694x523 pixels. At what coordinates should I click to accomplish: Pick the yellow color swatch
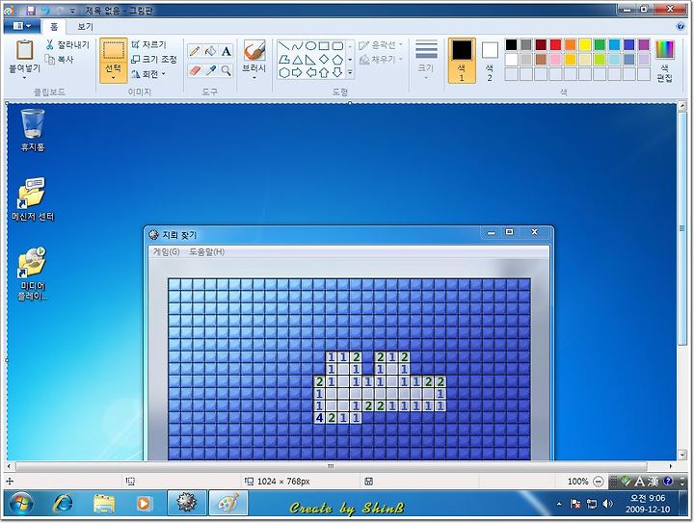tap(585, 44)
